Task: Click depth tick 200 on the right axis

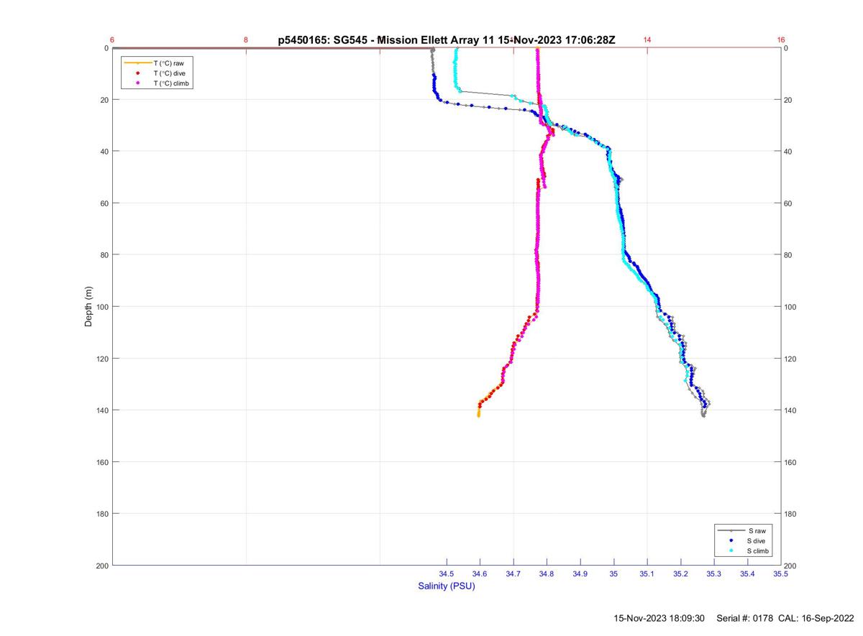Action: 791,566
